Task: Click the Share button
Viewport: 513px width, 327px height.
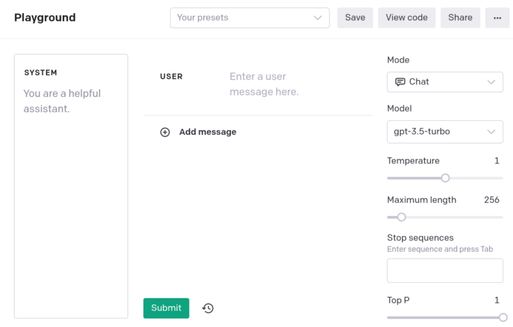Action: click(460, 17)
